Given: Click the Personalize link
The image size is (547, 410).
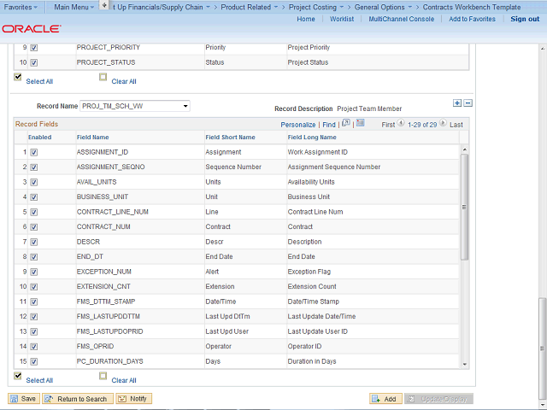Looking at the screenshot, I should [x=297, y=125].
